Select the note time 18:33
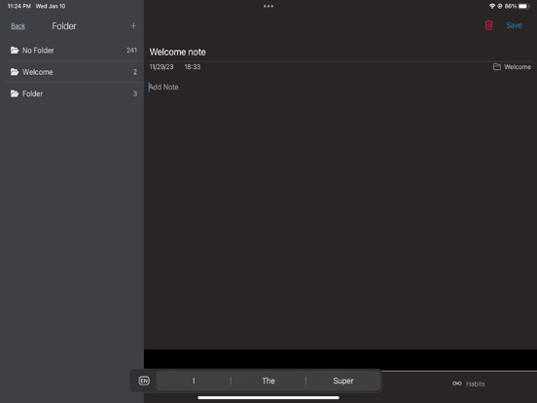 pyautogui.click(x=193, y=67)
